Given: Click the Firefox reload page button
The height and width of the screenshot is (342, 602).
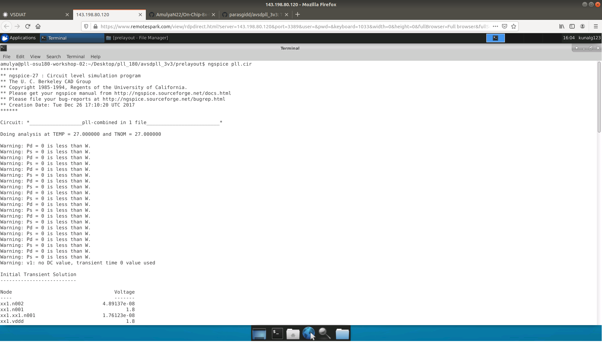Looking at the screenshot, I should (x=28, y=26).
